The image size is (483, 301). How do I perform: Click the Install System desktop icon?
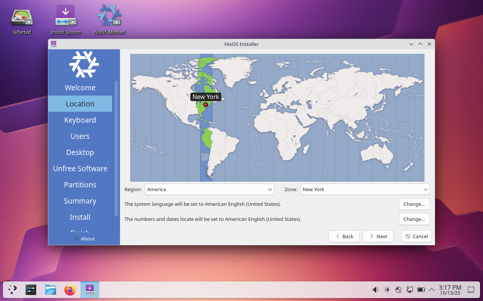[x=66, y=18]
